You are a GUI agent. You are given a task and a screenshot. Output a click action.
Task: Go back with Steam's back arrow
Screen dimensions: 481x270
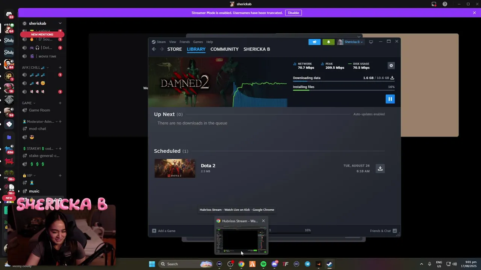[x=154, y=49]
